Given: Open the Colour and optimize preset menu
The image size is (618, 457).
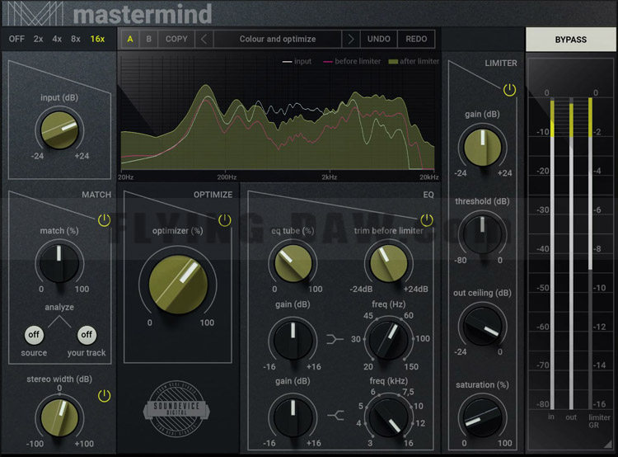Looking at the screenshot, I should coord(278,39).
